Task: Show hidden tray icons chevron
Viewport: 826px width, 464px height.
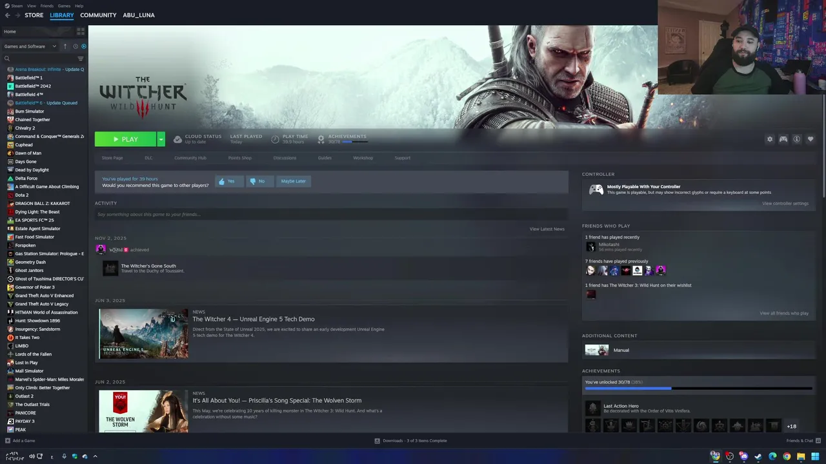Action: [x=95, y=456]
